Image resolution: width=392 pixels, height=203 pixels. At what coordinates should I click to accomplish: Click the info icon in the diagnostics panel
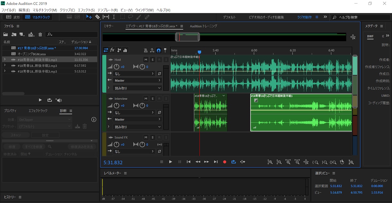tap(94, 119)
